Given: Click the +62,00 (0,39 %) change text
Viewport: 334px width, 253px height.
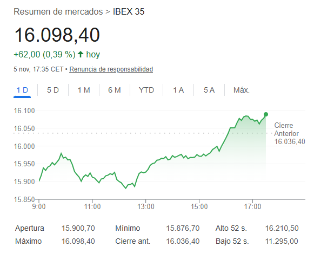Looking at the screenshot, I should 44,54.
